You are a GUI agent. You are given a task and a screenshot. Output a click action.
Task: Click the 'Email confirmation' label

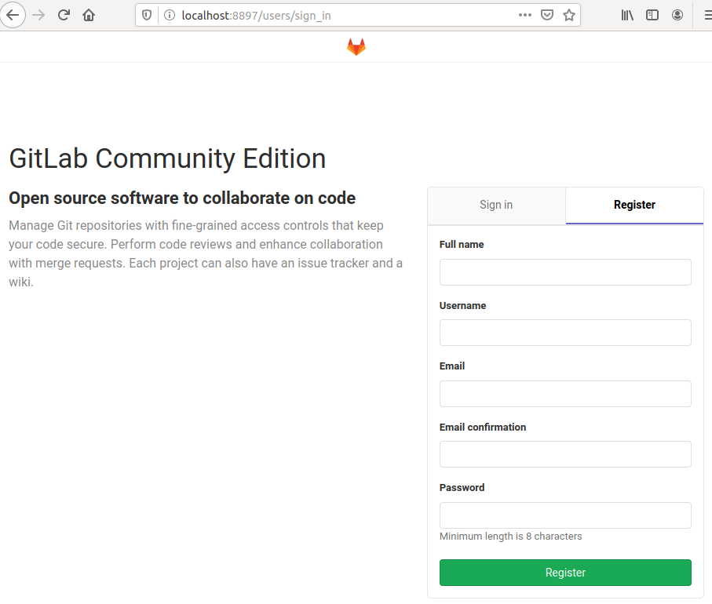click(483, 428)
